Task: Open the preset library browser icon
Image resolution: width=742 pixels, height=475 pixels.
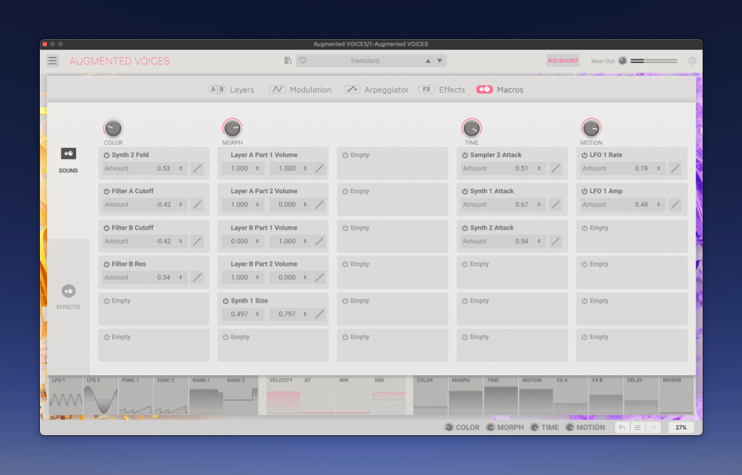Action: (x=288, y=61)
